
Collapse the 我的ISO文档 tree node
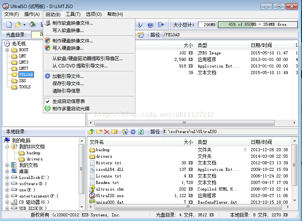point(7,147)
